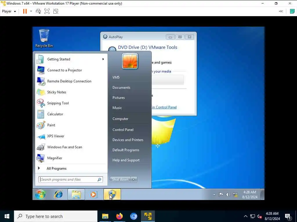Open the Recycle Bin desktop icon
This screenshot has width=297, height=222.
pyautogui.click(x=44, y=38)
